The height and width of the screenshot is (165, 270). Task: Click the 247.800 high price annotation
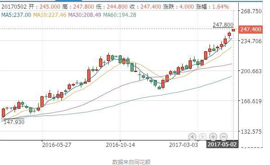pos(223,25)
